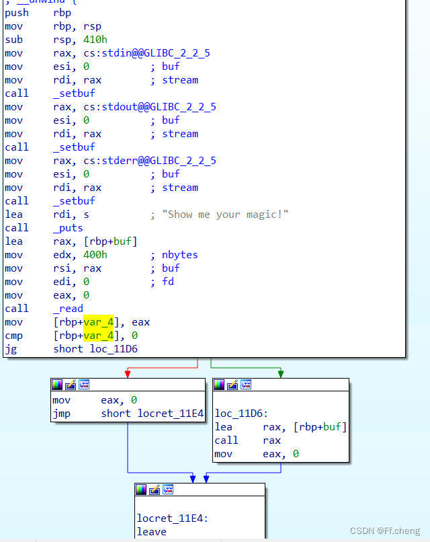Click the edit pencil icon on the locret_11E4 node

point(155,490)
